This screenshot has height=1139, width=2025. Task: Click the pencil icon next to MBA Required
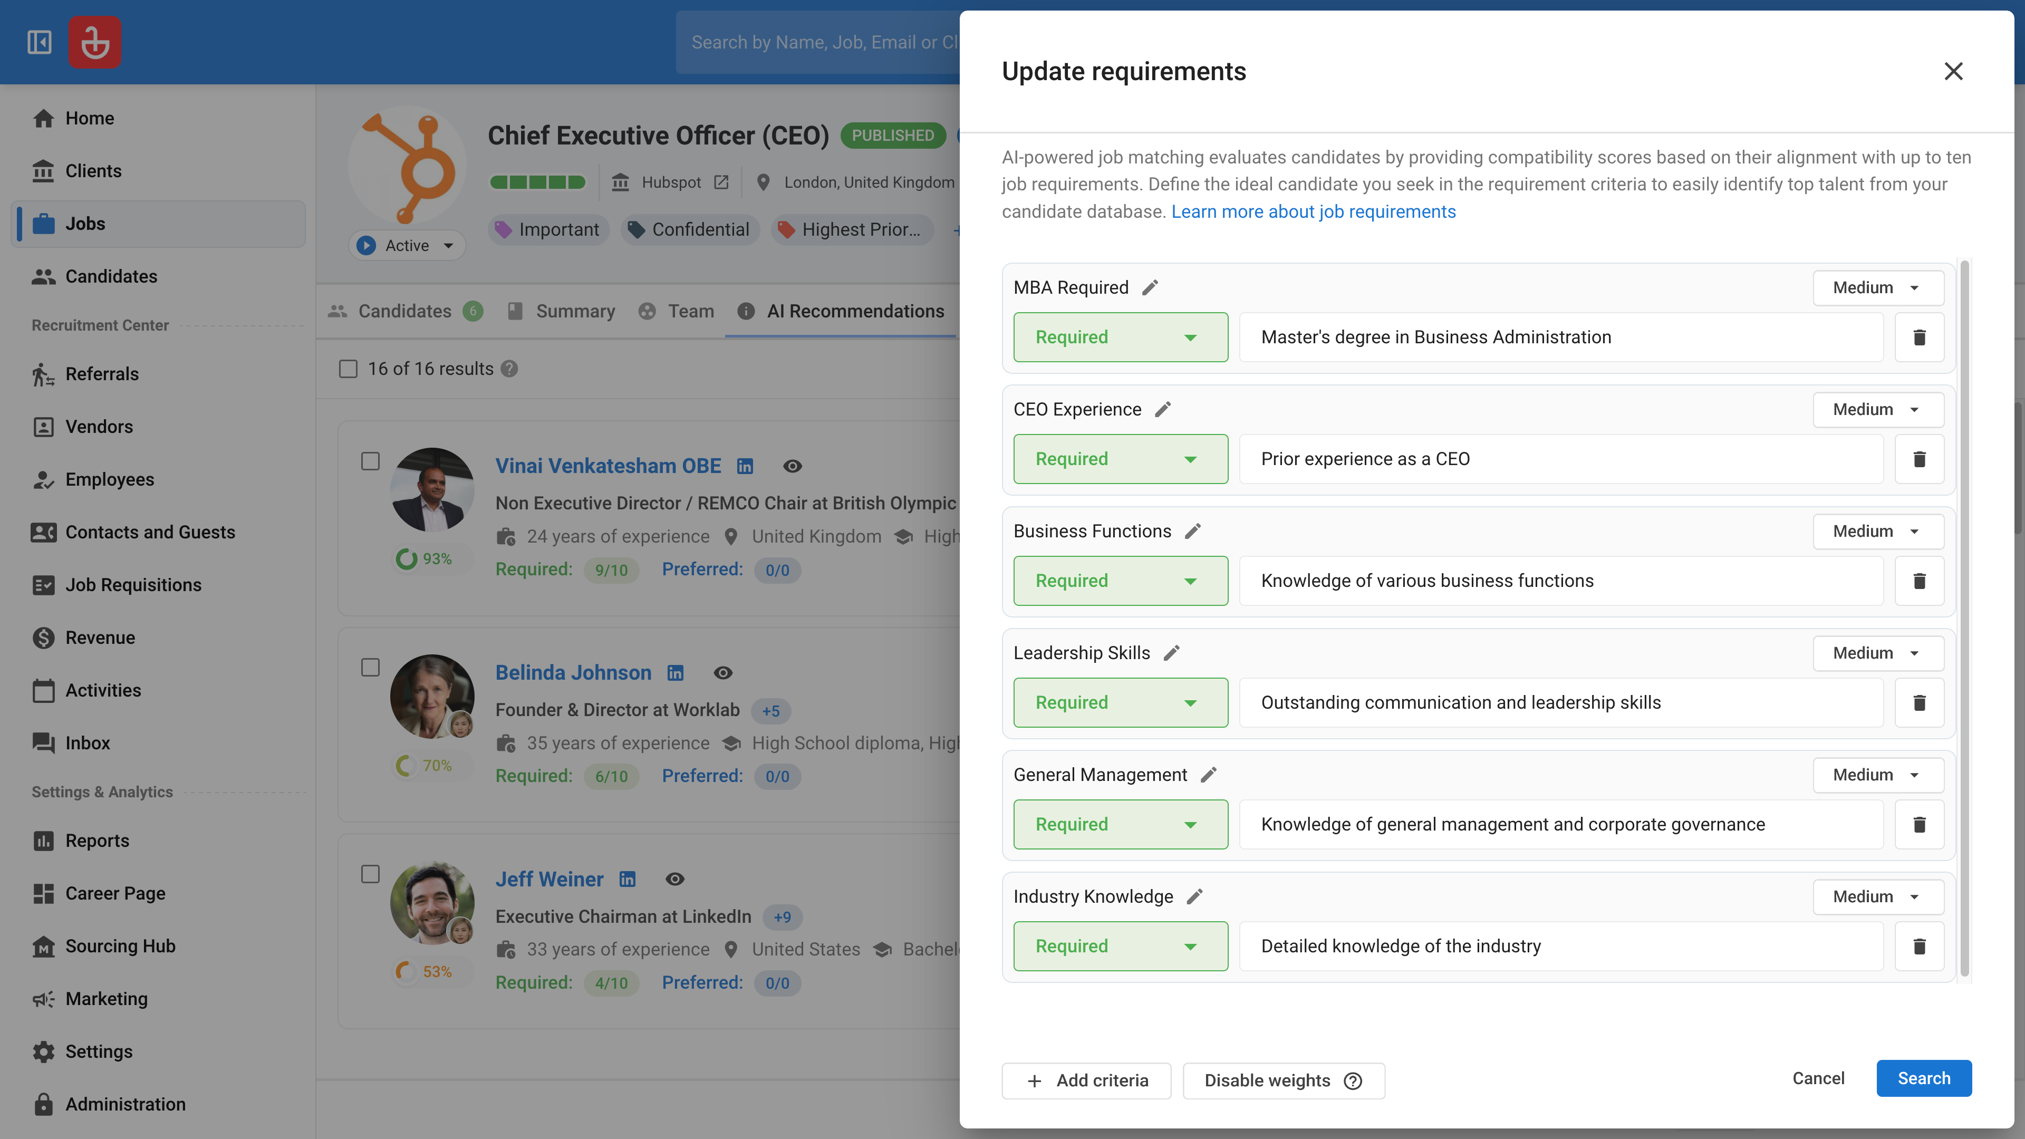coord(1150,288)
